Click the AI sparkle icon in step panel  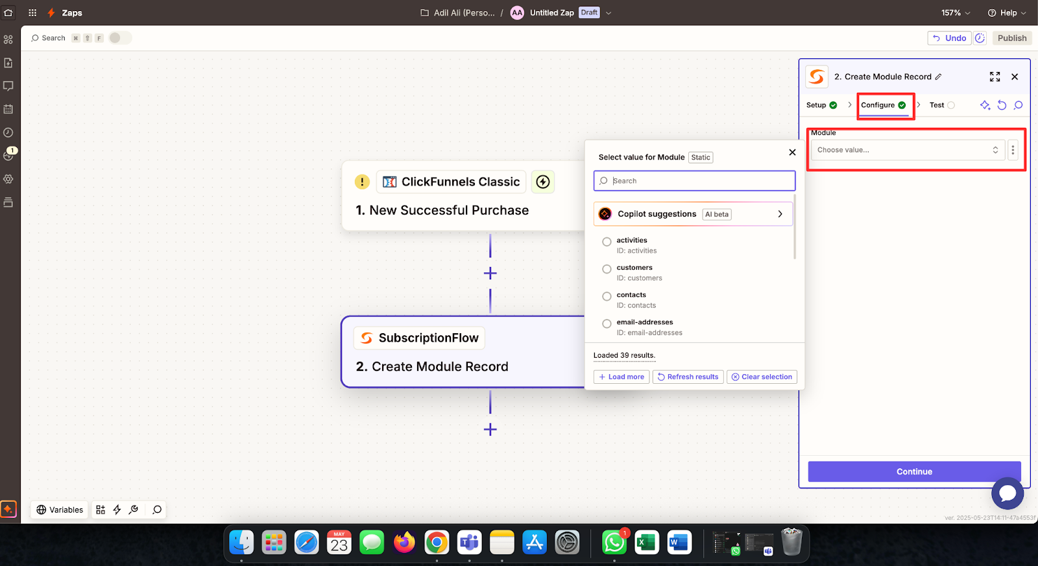pos(985,105)
